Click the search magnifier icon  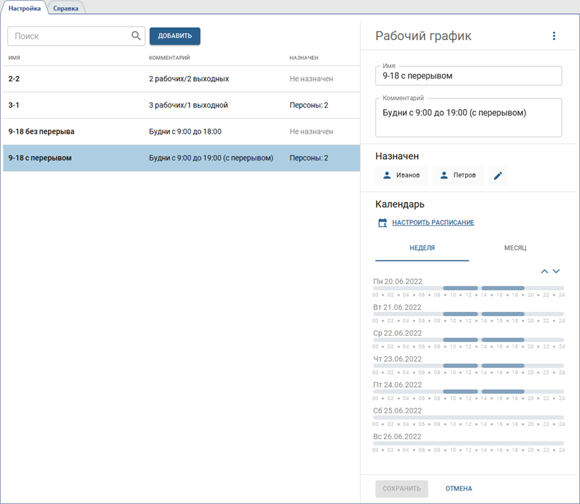(136, 36)
